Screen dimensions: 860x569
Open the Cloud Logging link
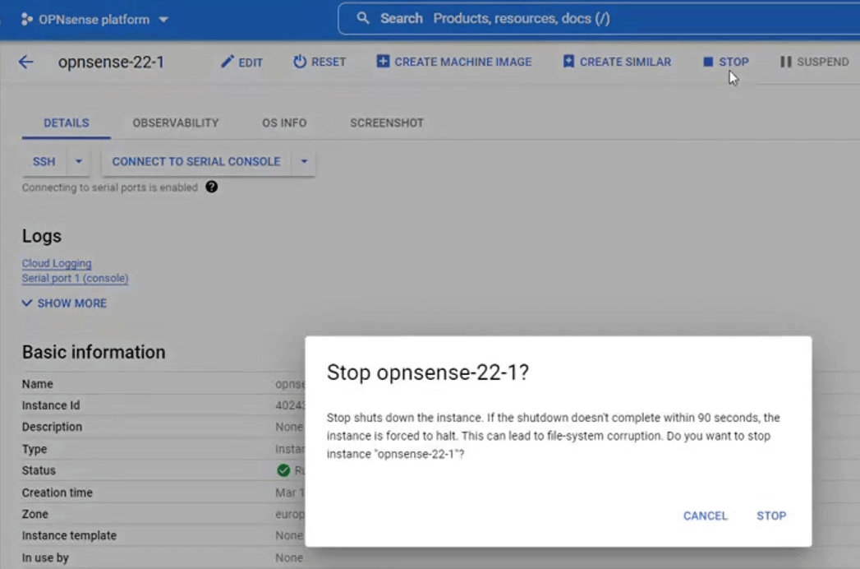[x=57, y=264]
